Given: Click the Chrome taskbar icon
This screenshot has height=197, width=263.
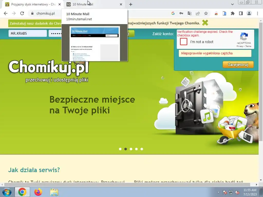Looking at the screenshot, I should [x=22, y=192].
